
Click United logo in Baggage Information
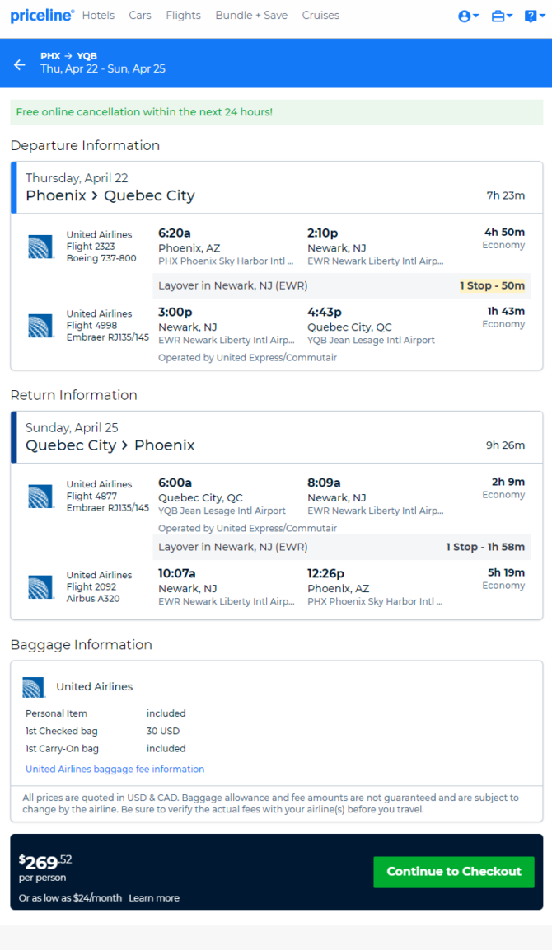tap(34, 687)
